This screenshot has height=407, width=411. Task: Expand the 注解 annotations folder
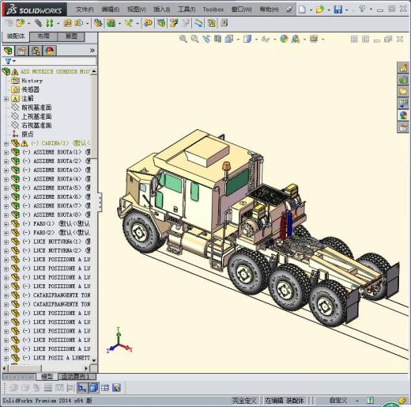[x=6, y=99]
